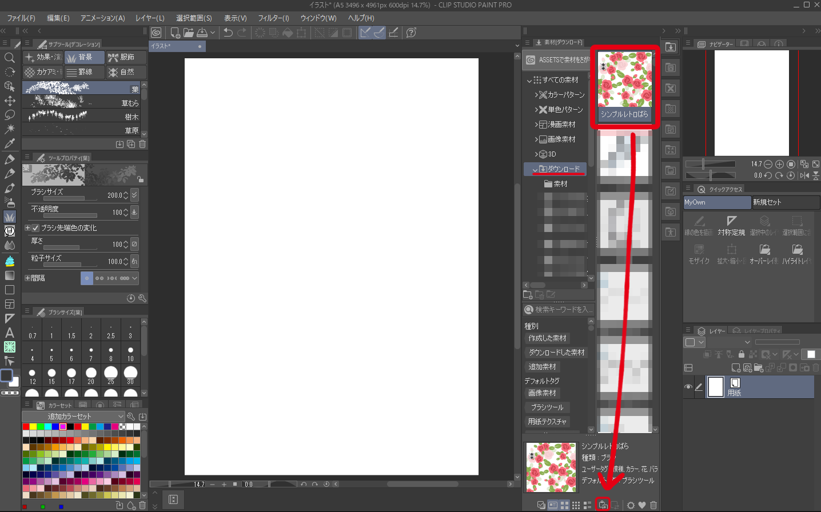Select the Auto select magic wand tool
Screen dimensions: 821x512
coord(10,129)
